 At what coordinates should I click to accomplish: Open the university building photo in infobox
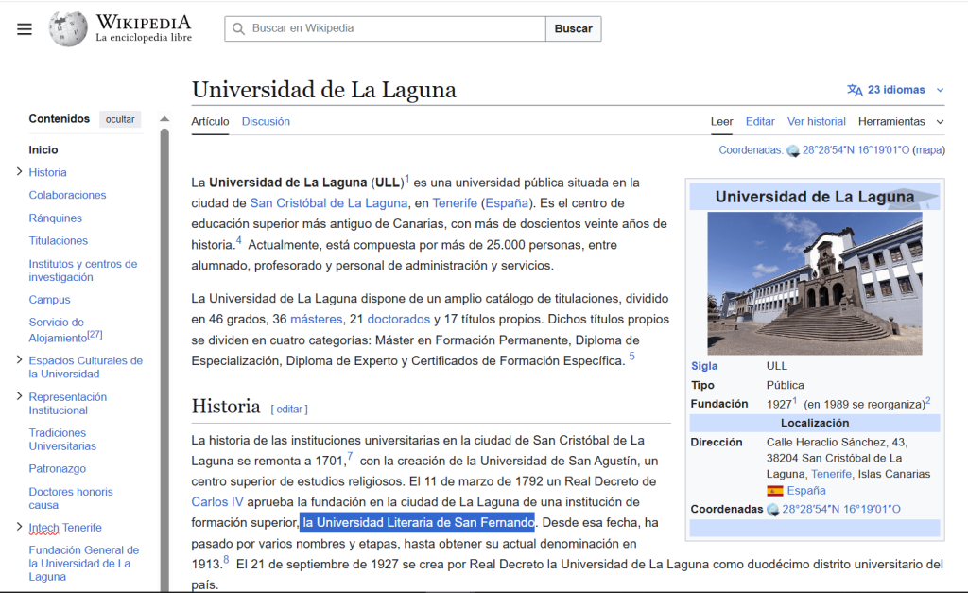pos(815,284)
